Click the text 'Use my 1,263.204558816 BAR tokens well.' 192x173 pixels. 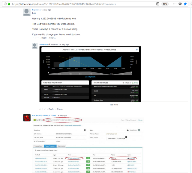tap(54, 19)
